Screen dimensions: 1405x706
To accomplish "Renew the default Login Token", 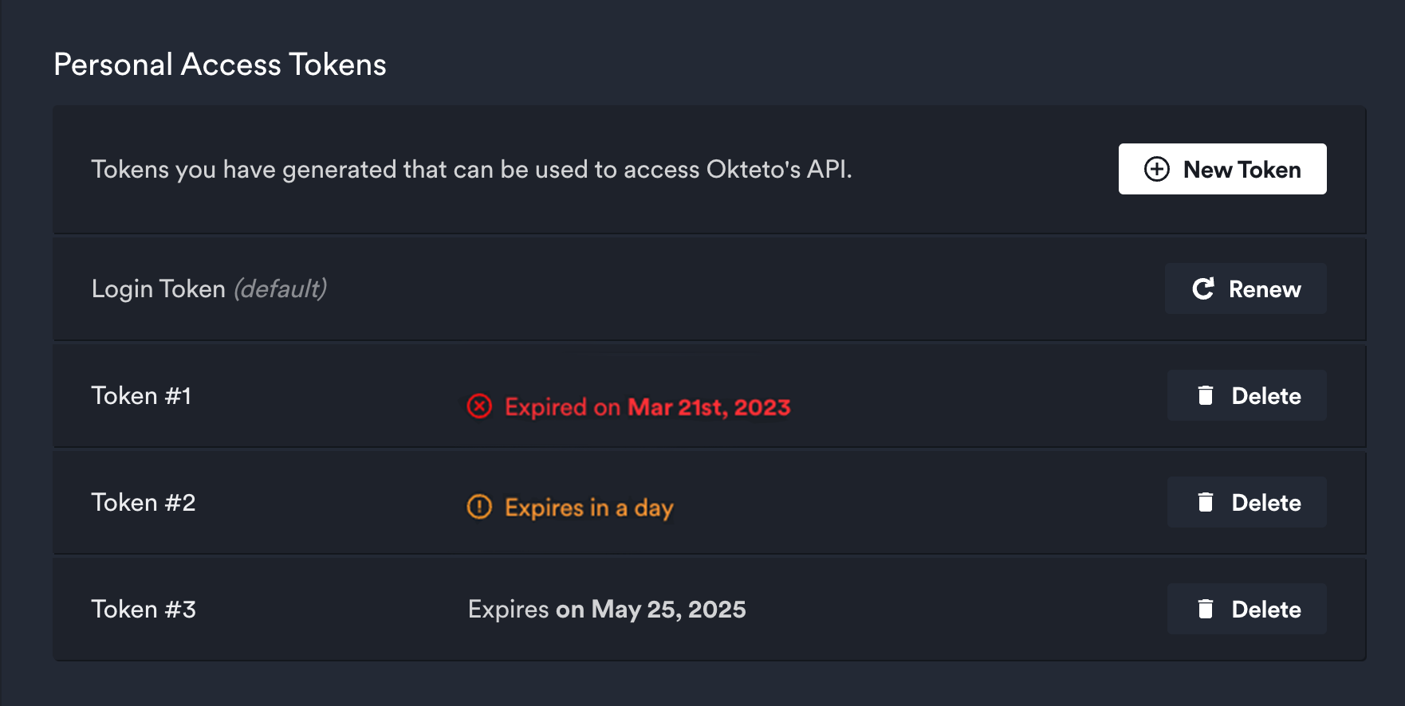I will 1246,288.
